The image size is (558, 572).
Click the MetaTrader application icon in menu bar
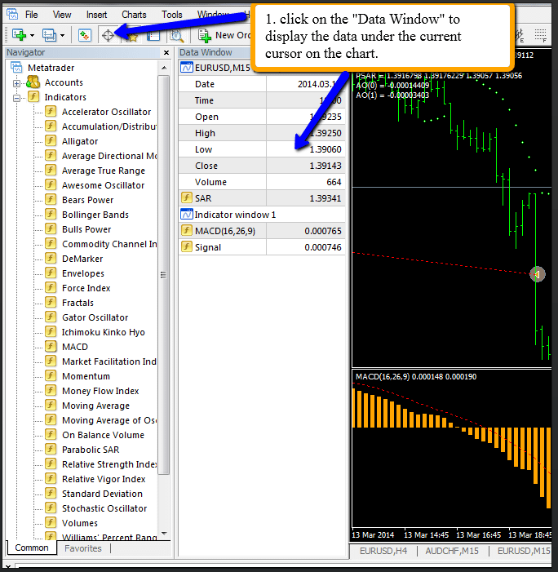pyautogui.click(x=12, y=14)
